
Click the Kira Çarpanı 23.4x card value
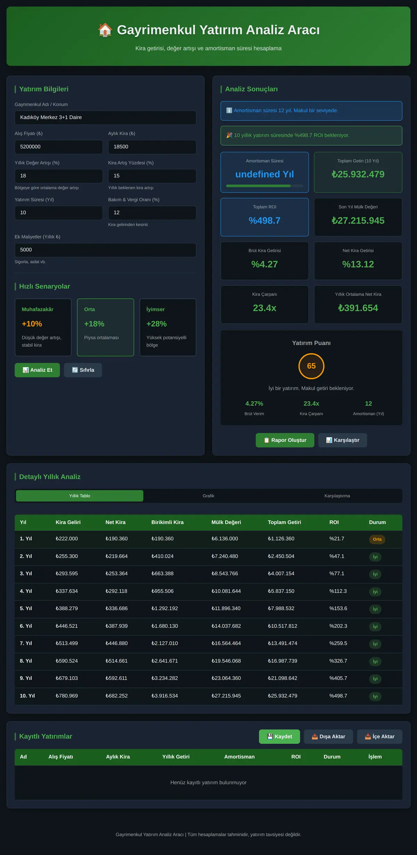pos(264,308)
